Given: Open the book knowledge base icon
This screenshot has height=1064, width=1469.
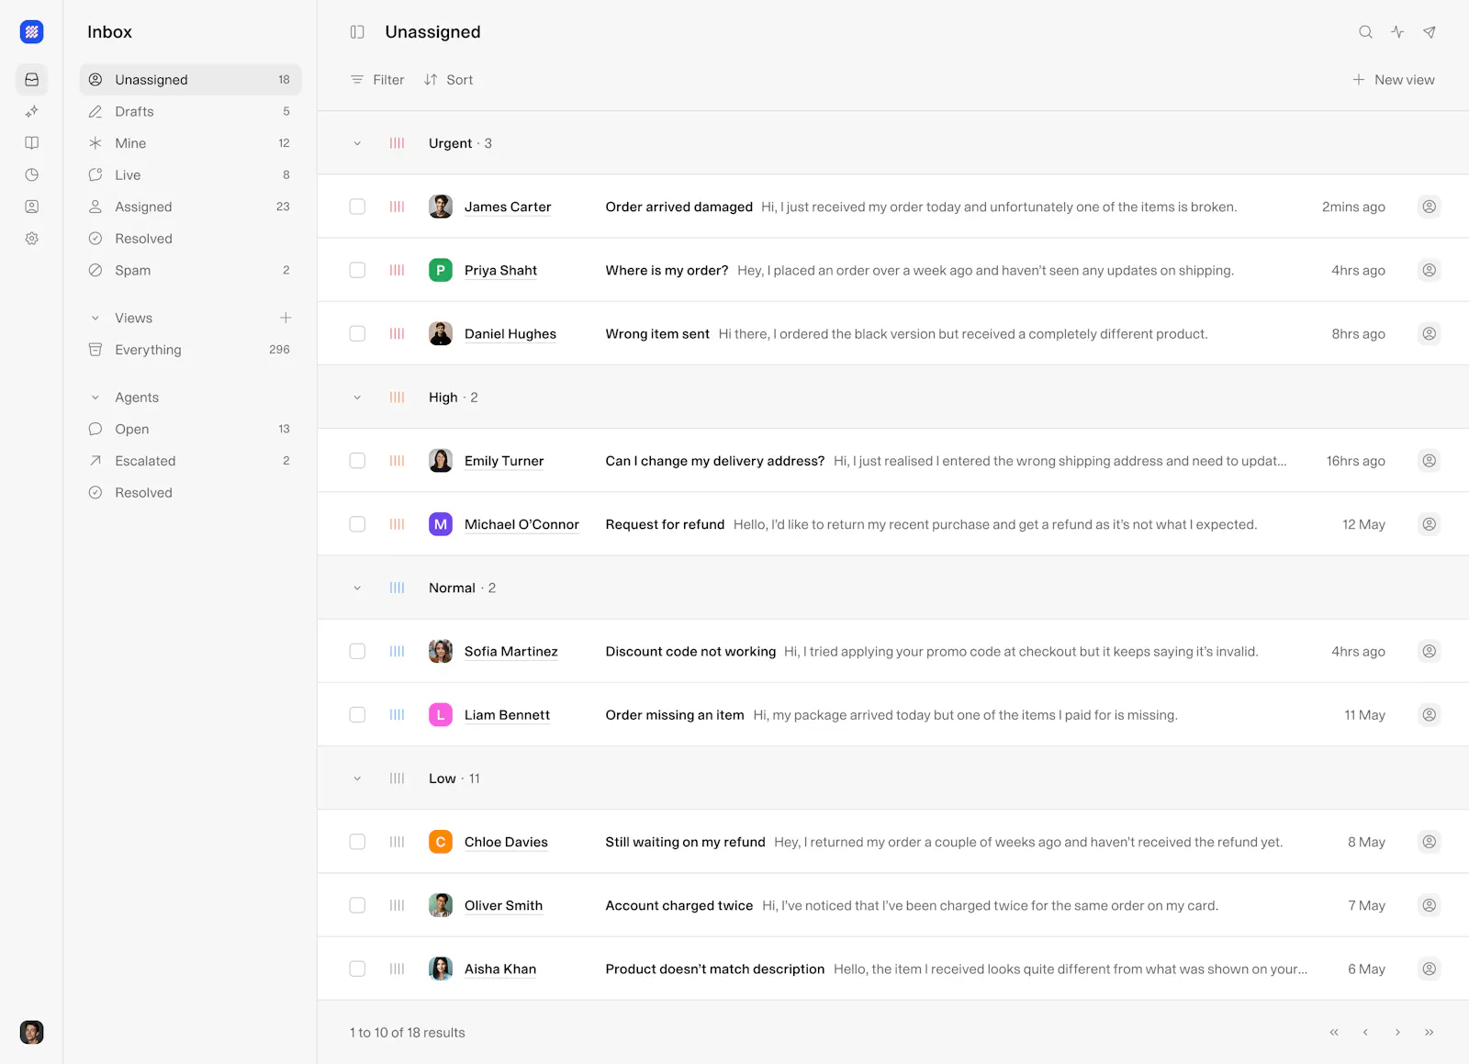Looking at the screenshot, I should [32, 143].
